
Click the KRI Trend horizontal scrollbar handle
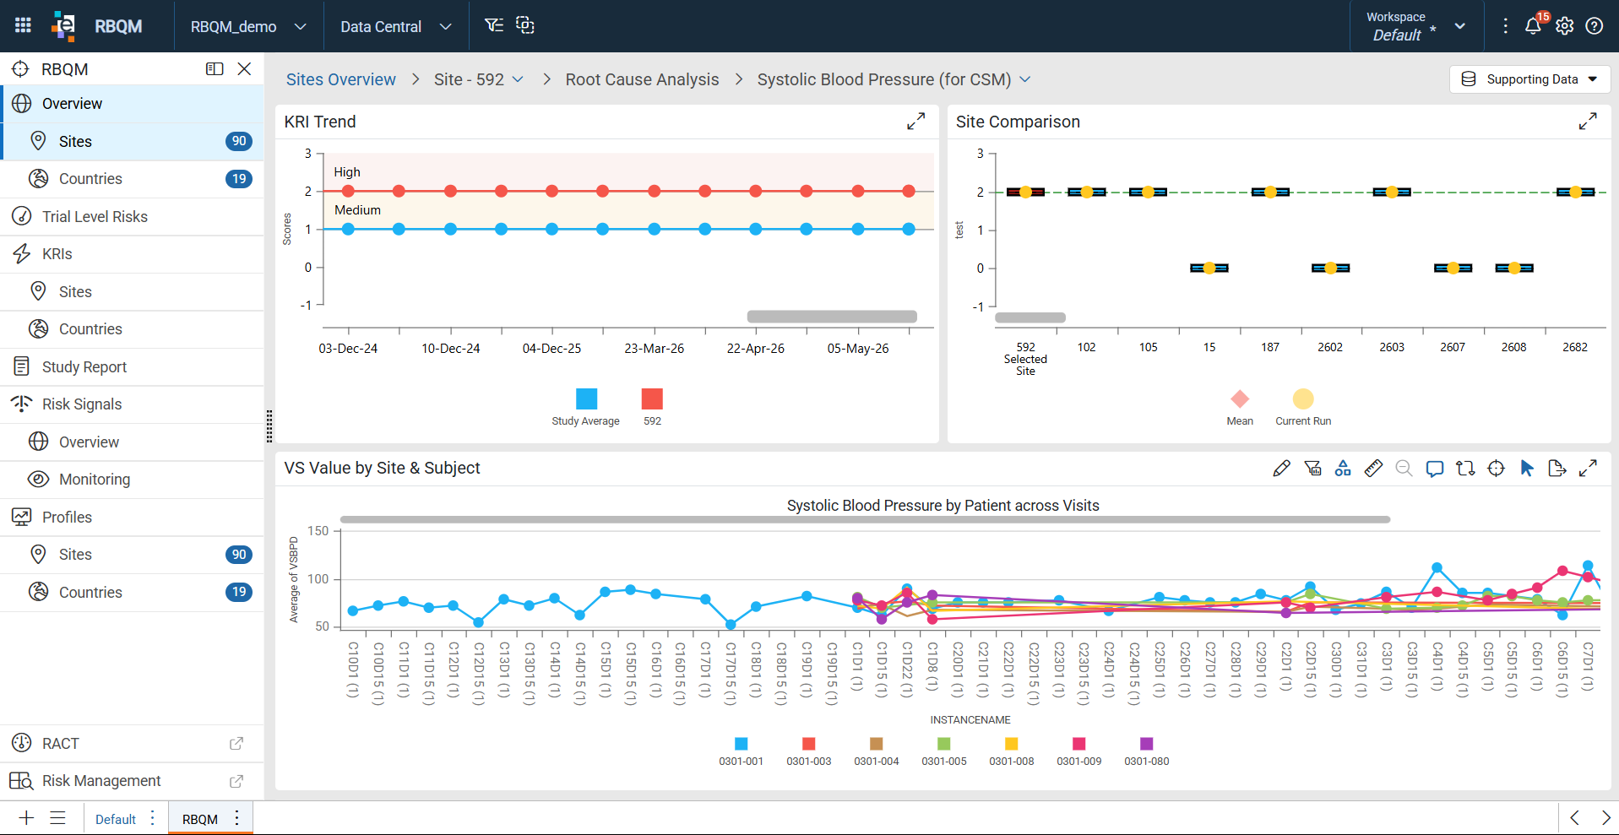click(832, 317)
